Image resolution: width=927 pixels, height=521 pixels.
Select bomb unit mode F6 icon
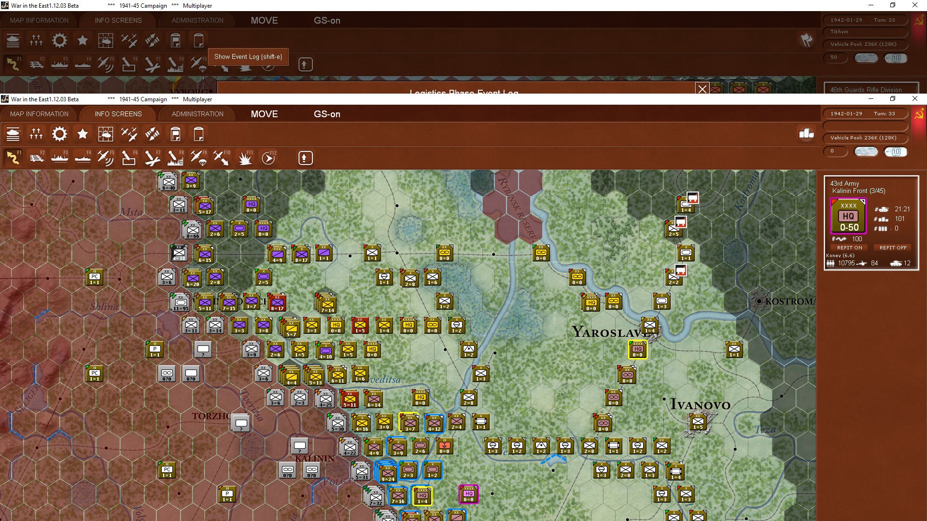pyautogui.click(x=128, y=158)
